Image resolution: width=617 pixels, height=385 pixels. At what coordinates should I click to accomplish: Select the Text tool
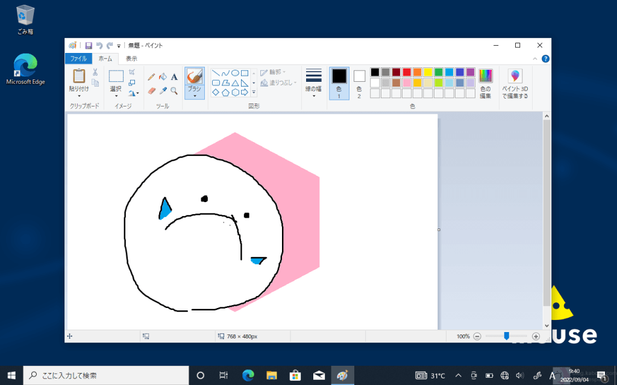(174, 77)
